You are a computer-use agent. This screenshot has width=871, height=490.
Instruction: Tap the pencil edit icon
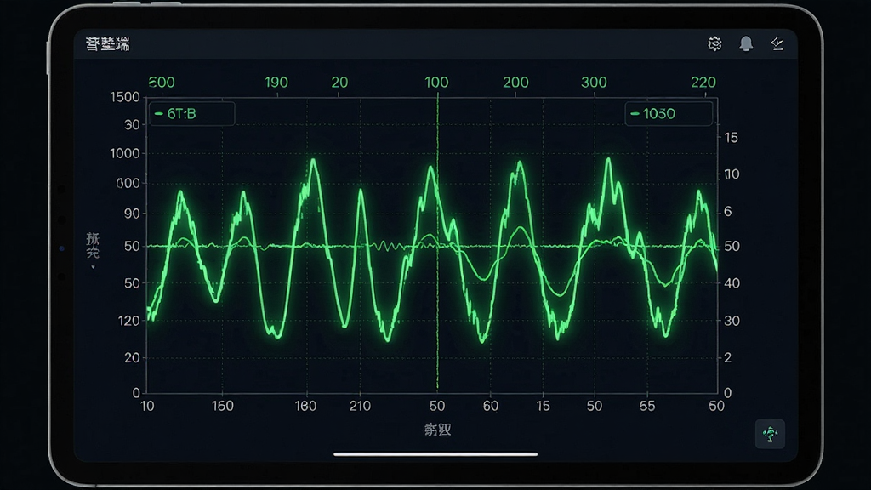[x=777, y=44]
